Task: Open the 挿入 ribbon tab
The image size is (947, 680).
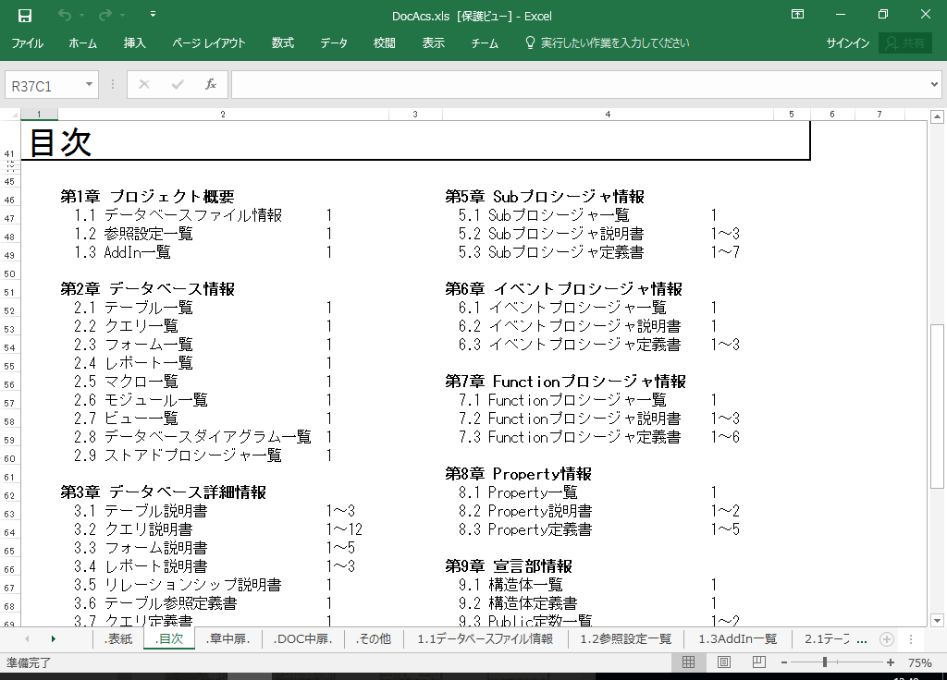Action: [x=135, y=43]
